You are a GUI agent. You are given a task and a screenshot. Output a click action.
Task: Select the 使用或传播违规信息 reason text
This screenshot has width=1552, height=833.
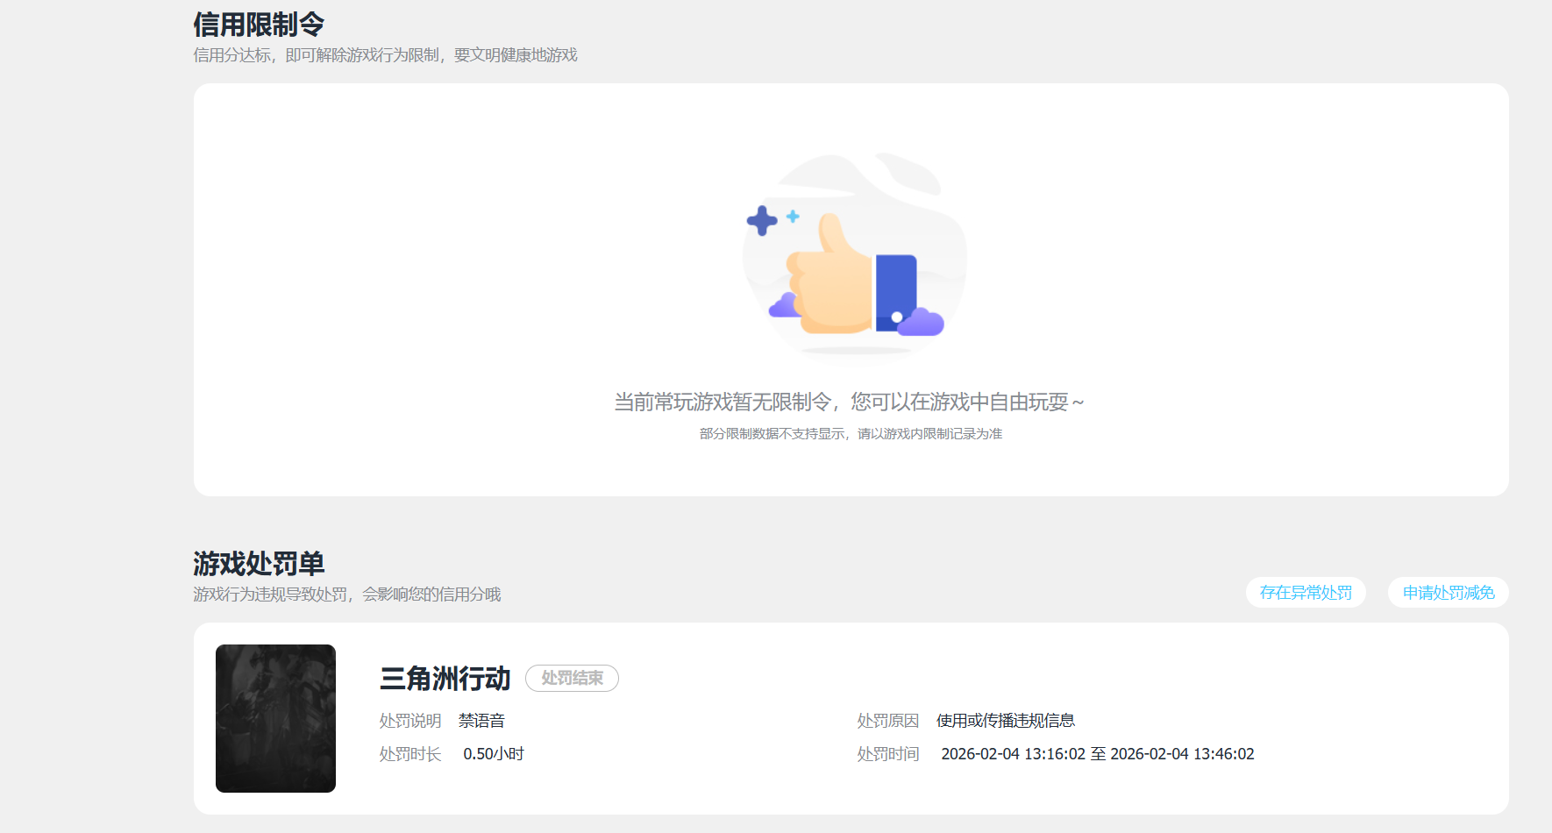point(1006,721)
